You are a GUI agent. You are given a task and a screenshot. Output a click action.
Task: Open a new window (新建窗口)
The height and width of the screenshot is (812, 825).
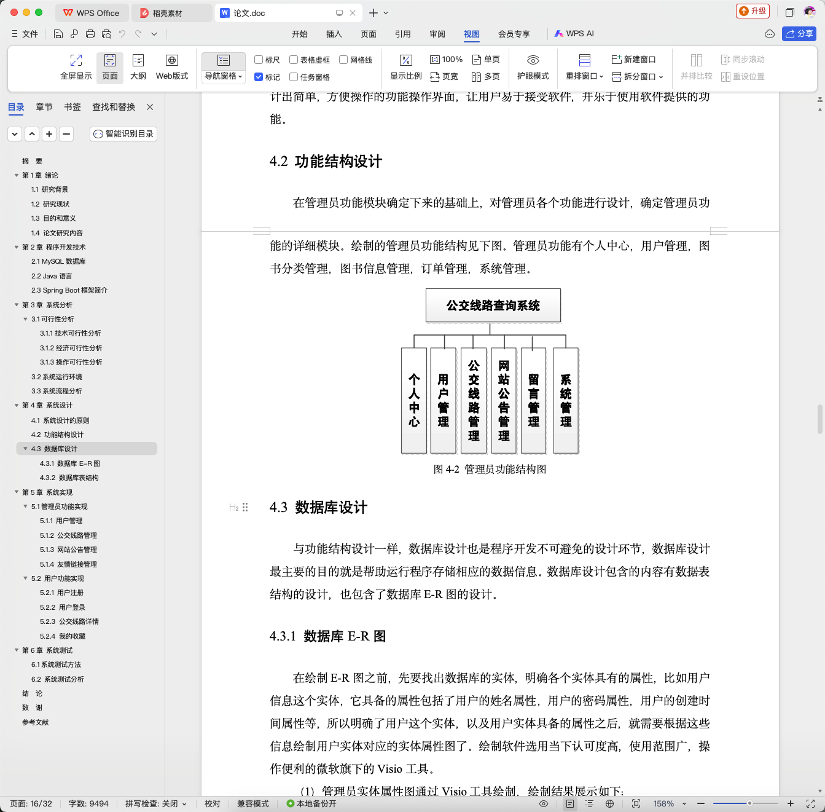click(x=634, y=60)
